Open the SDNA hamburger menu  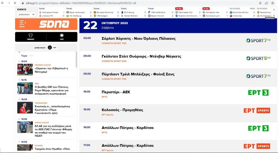click(23, 24)
